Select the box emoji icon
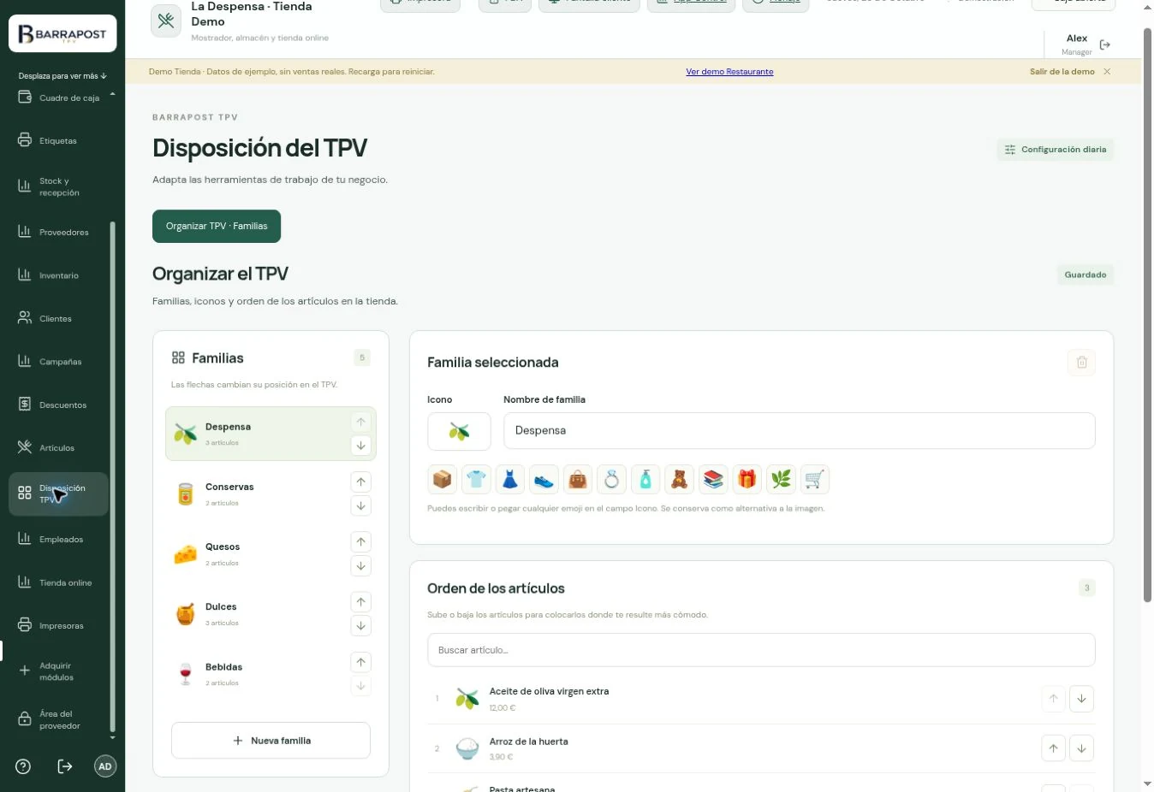1154x792 pixels. click(442, 480)
